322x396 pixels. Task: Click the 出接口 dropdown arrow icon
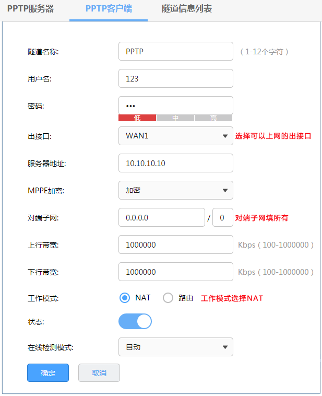(x=225, y=136)
